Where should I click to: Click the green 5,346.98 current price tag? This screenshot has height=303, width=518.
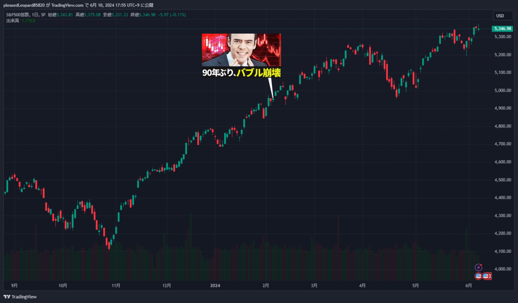pyautogui.click(x=503, y=29)
